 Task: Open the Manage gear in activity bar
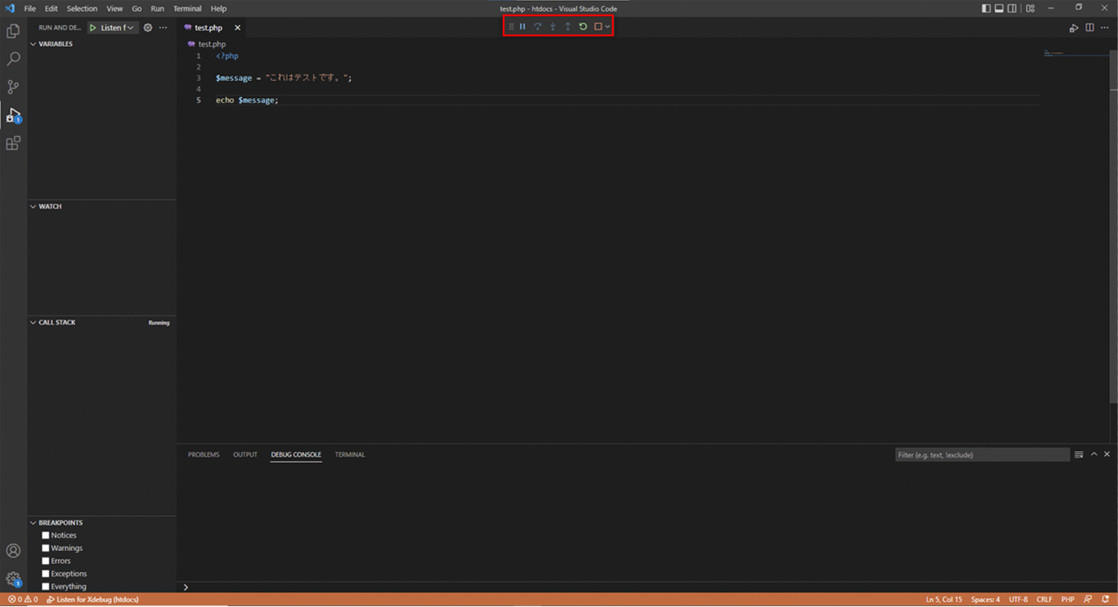pyautogui.click(x=13, y=579)
